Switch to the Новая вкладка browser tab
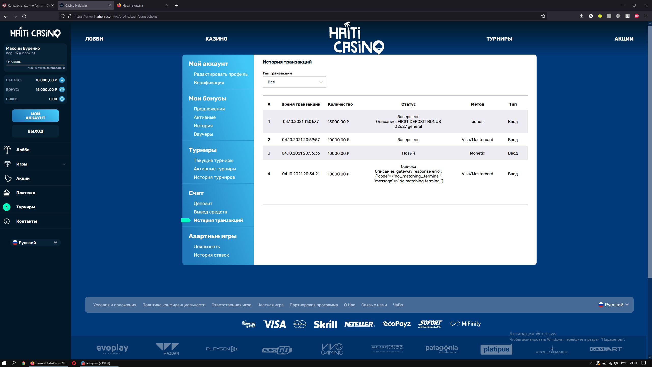 point(132,5)
